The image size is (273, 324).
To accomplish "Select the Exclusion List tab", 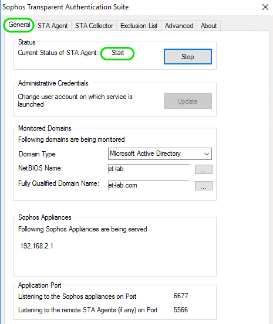I will (139, 26).
